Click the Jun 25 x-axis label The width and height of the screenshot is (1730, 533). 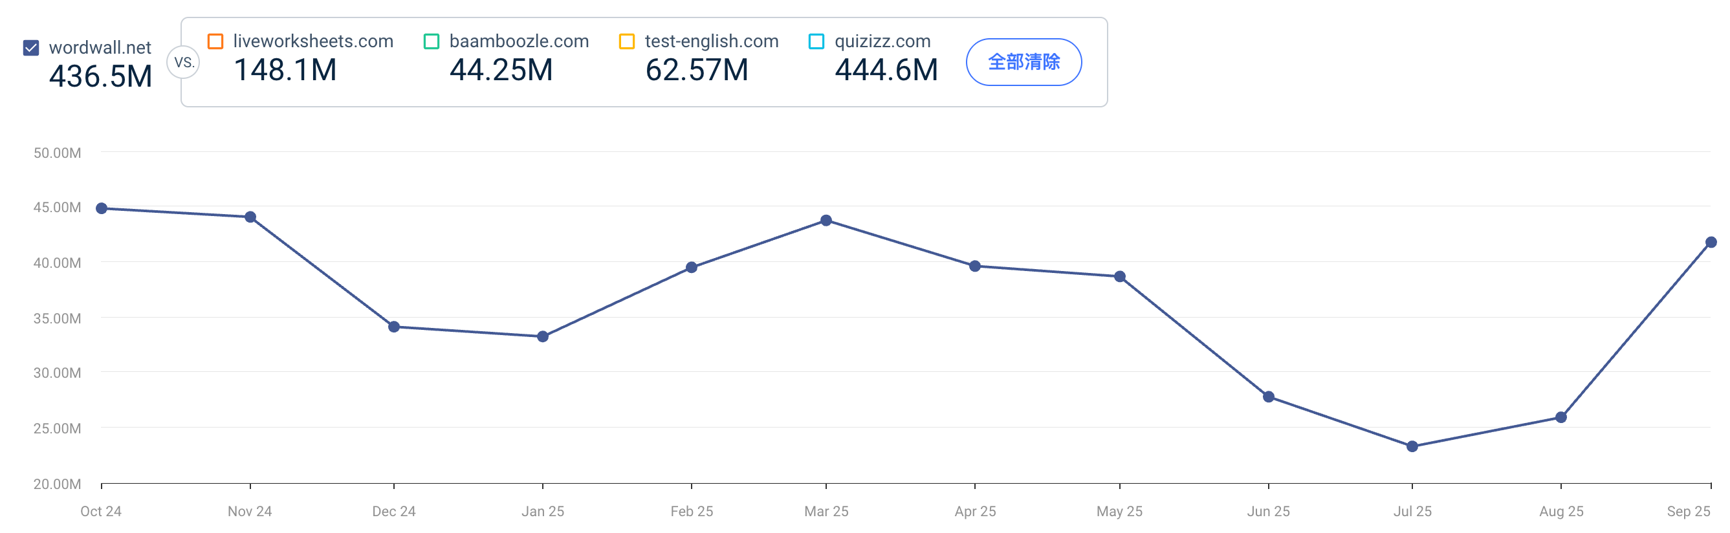click(1269, 512)
